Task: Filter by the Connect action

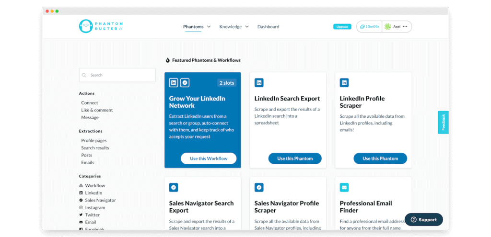Action: (x=90, y=103)
